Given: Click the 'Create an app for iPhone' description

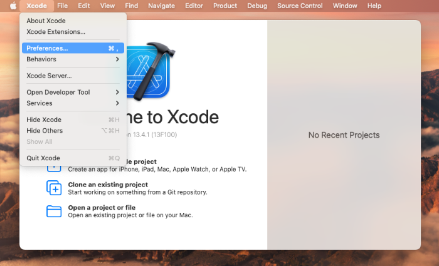Looking at the screenshot, I should [157, 169].
